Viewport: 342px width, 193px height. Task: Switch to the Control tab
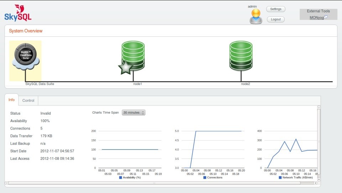28,100
